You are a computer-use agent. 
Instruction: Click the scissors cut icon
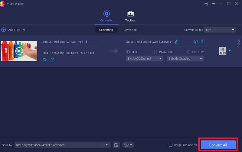[x=53, y=60]
